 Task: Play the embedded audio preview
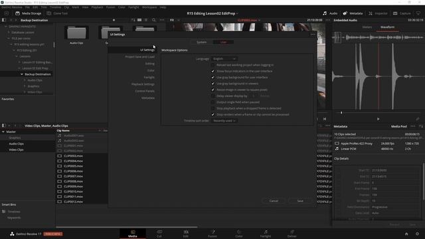pyautogui.click(x=378, y=119)
